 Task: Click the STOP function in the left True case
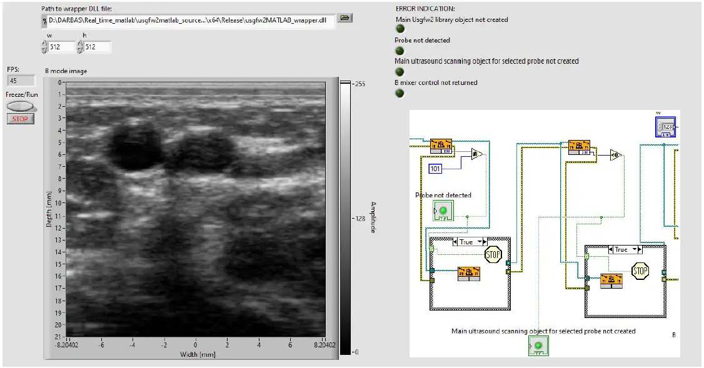point(493,255)
